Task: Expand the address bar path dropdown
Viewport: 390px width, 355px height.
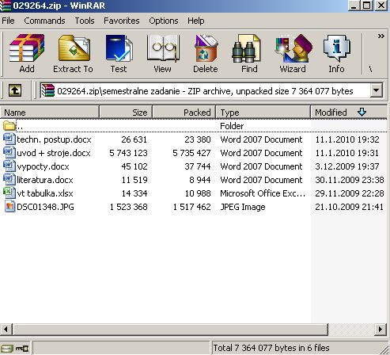Action: point(376,90)
